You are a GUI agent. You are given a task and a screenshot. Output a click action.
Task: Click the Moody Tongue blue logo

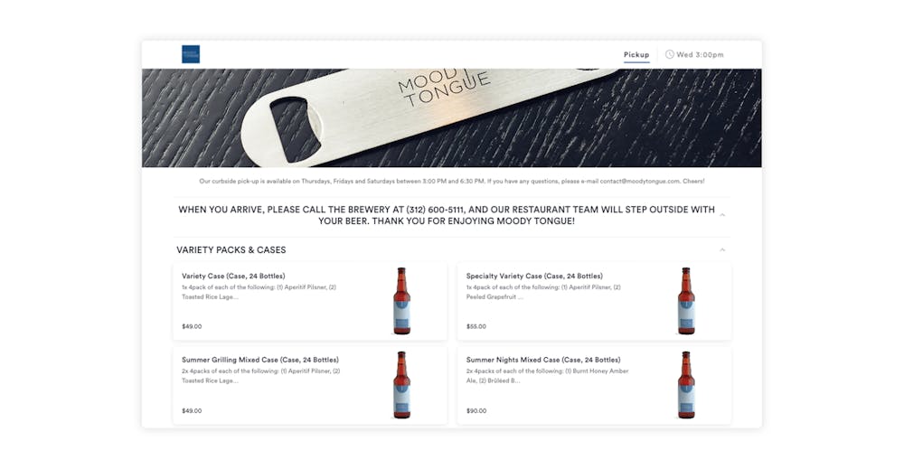pyautogui.click(x=190, y=54)
